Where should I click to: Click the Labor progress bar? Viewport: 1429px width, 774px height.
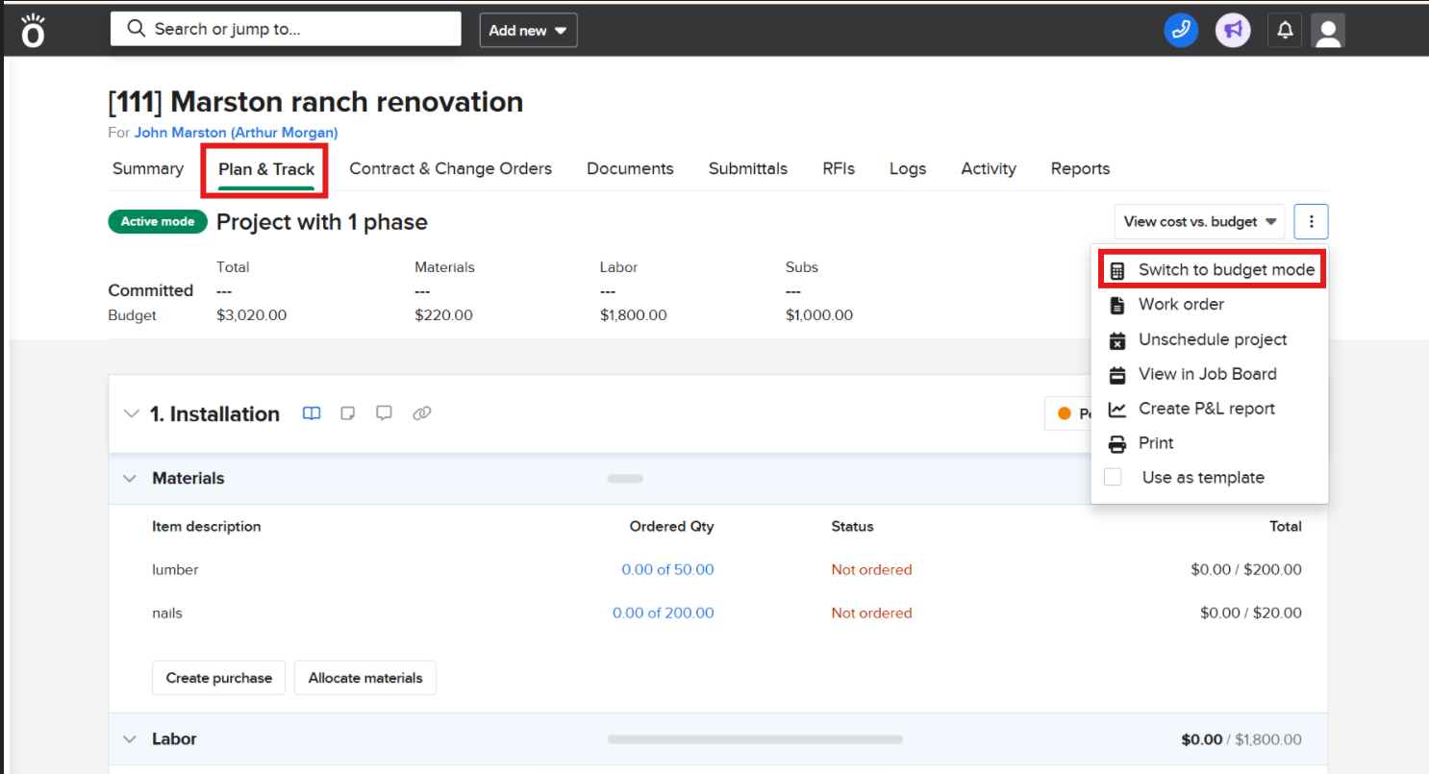click(x=755, y=739)
